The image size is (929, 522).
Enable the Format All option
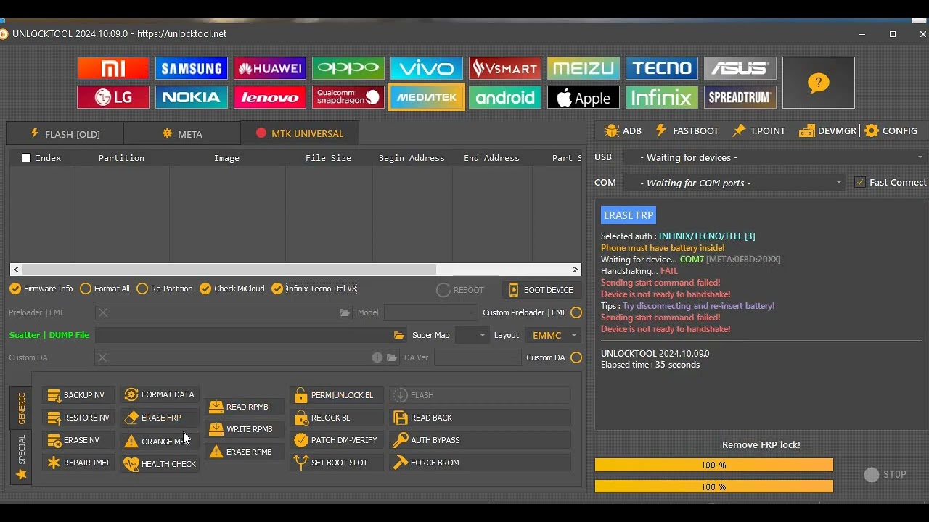[105, 289]
